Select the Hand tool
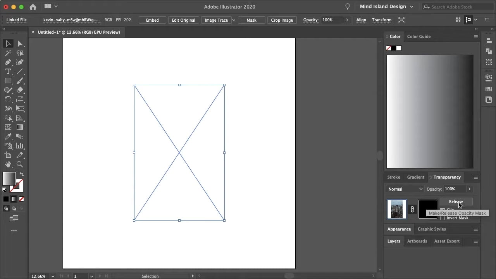This screenshot has width=496, height=279. click(x=8, y=164)
